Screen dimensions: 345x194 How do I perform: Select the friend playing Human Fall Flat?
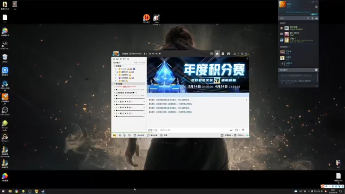click(298, 40)
